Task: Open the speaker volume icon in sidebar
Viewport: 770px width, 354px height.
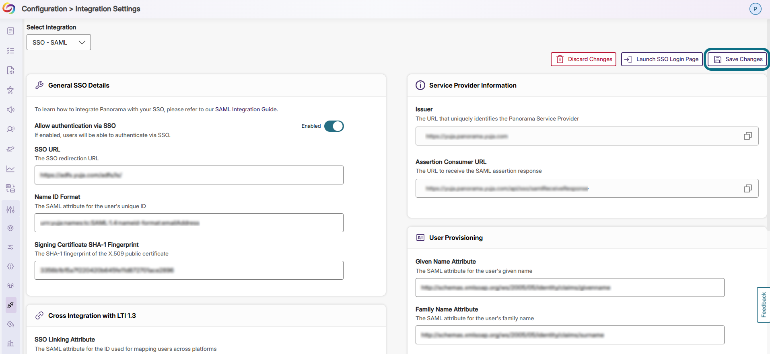Action: pos(10,110)
